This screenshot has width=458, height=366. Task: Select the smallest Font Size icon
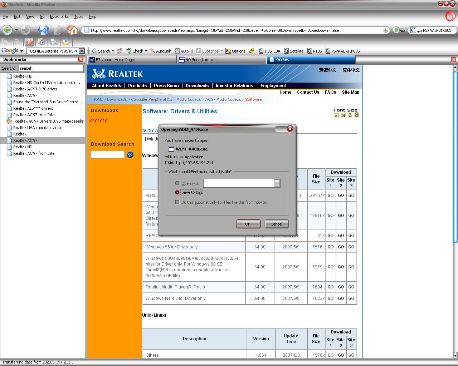pos(336,115)
